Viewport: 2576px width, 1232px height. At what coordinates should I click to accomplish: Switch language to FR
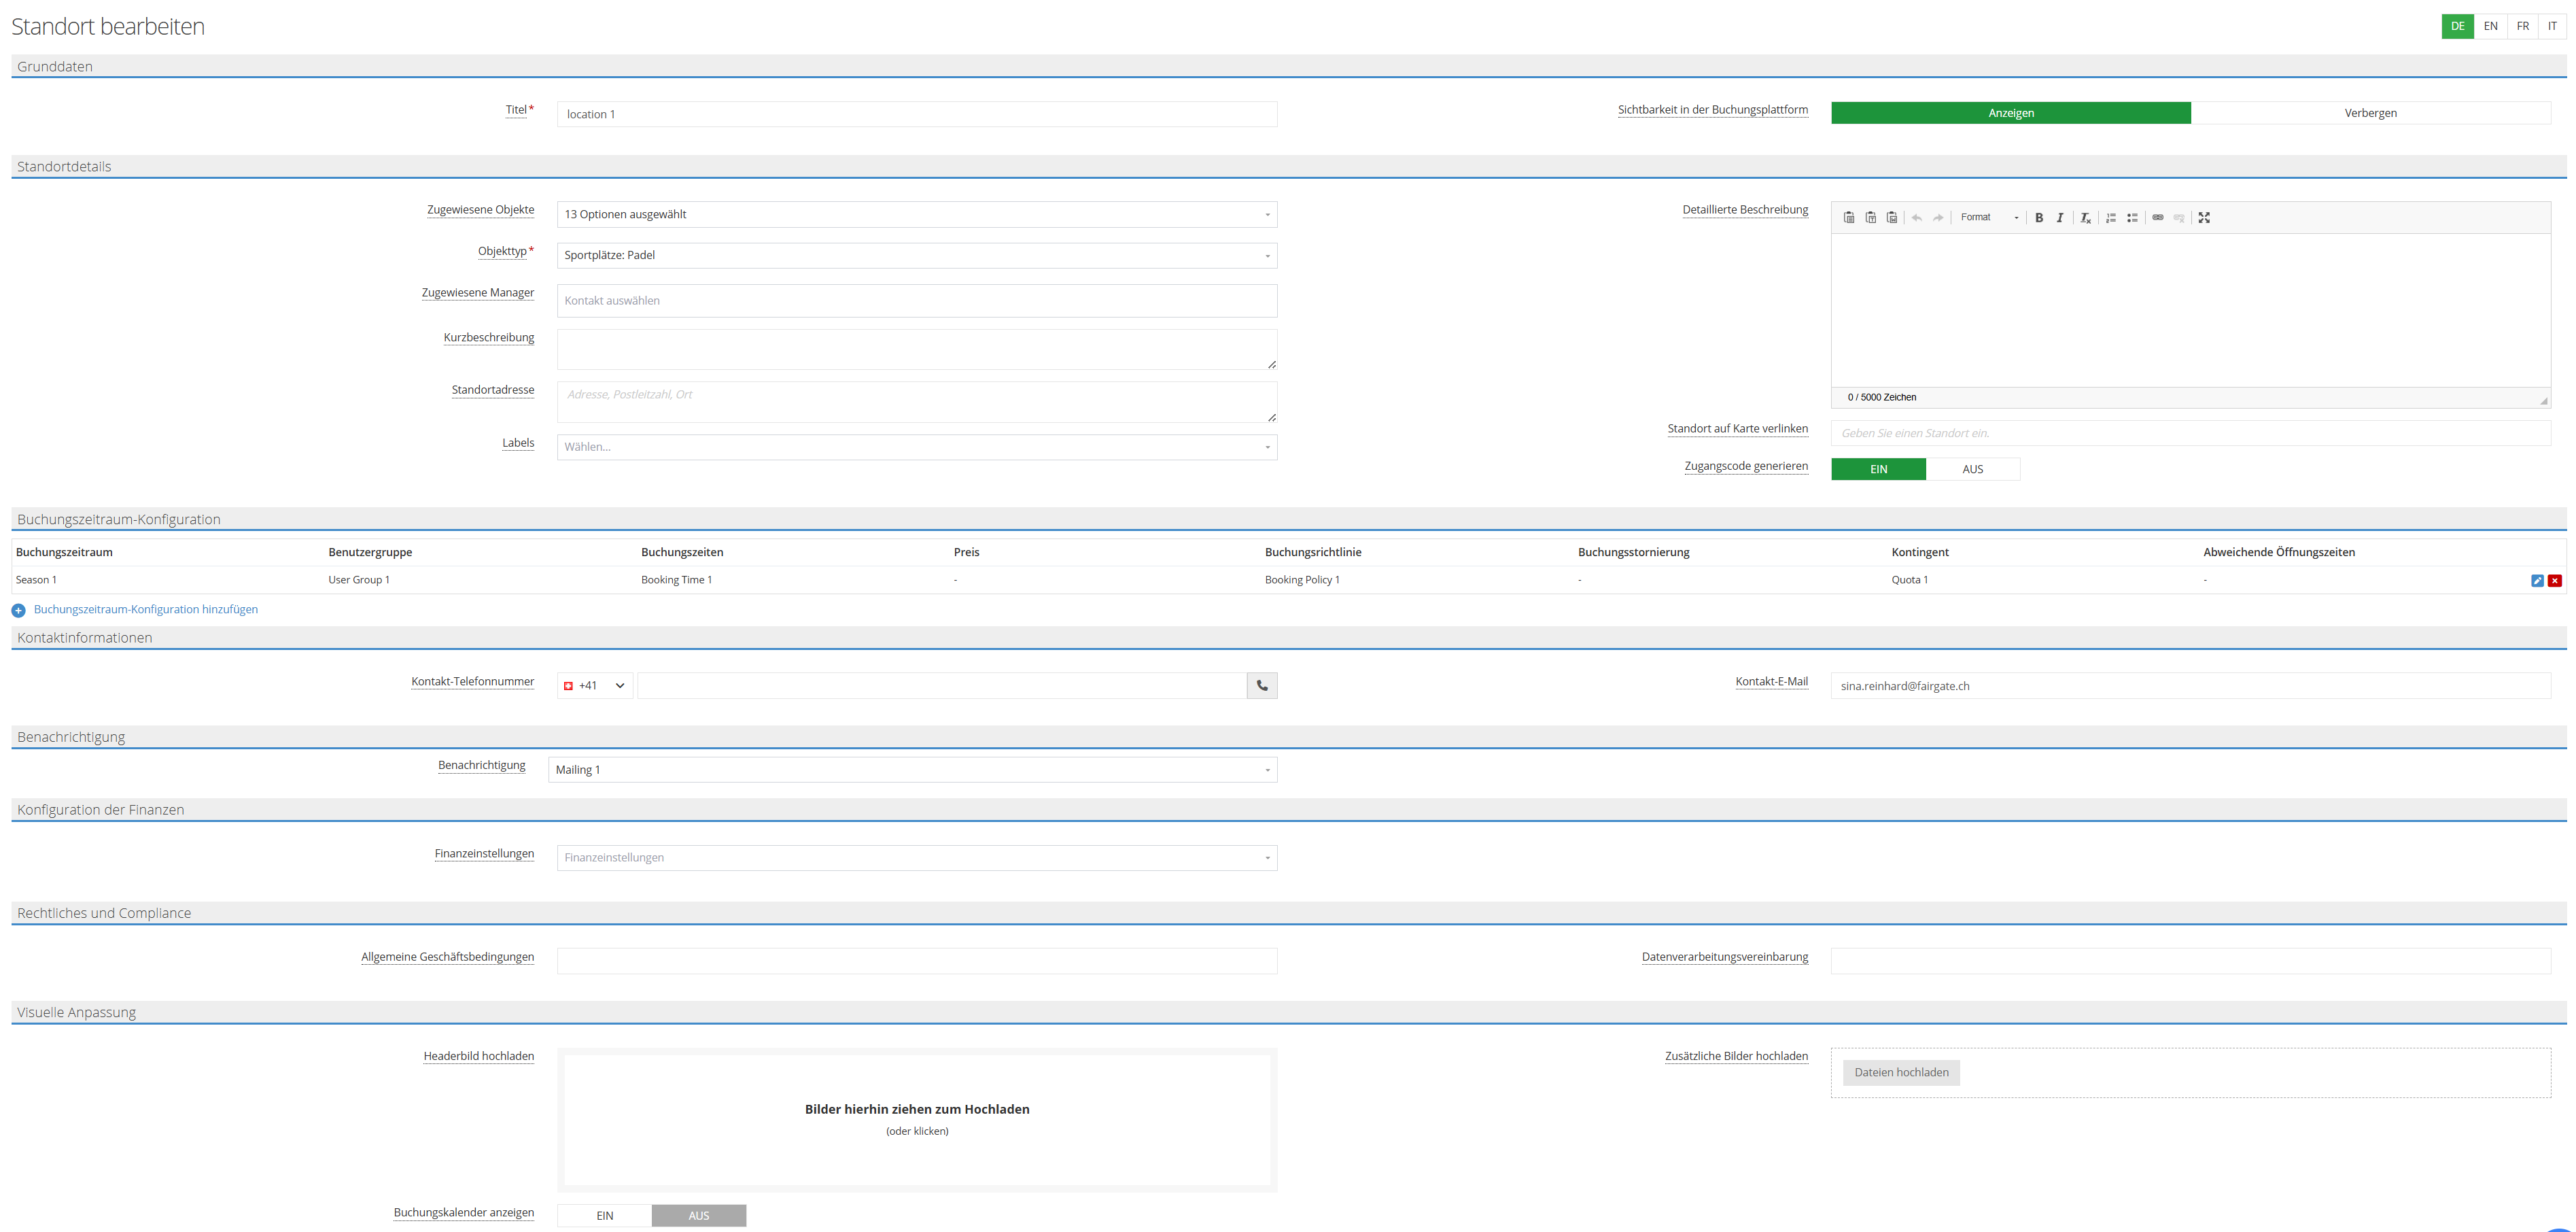[2523, 26]
